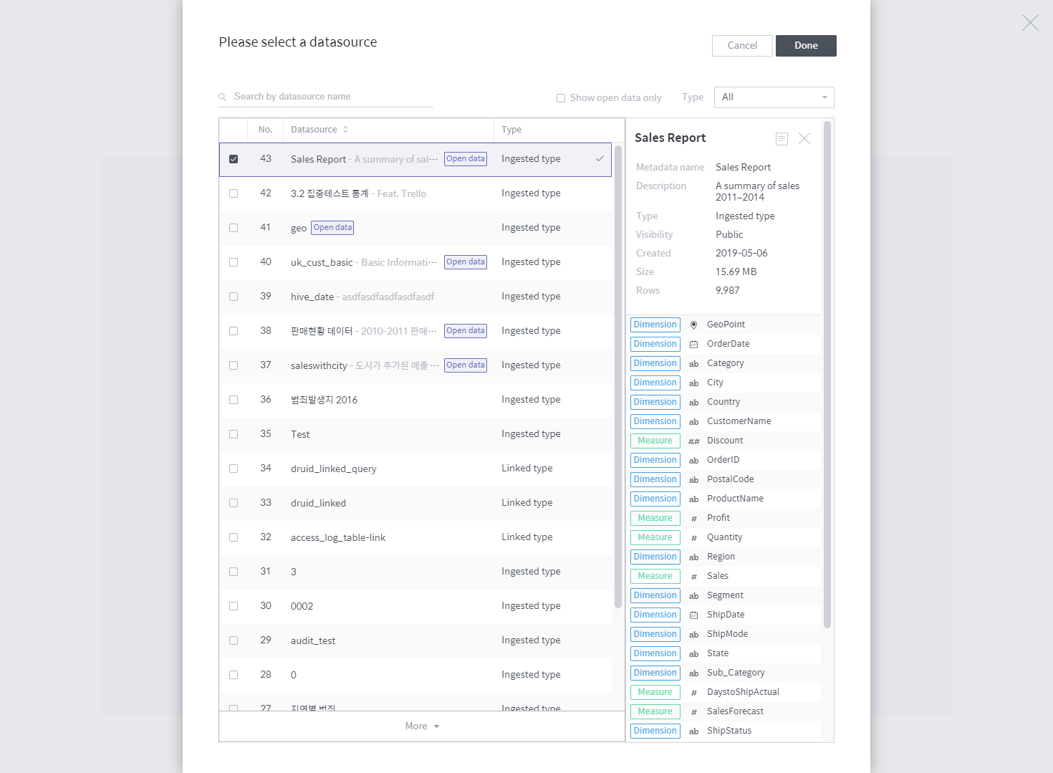1053x773 pixels.
Task: Enable Show open data only
Action: point(561,98)
